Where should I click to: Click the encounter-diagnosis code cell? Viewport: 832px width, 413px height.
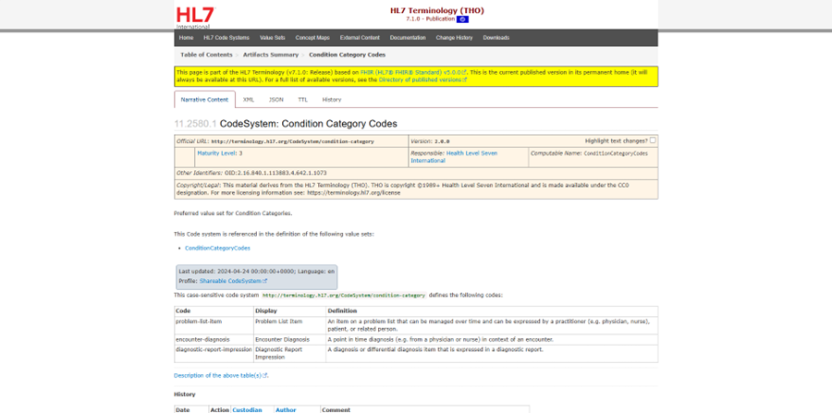(214, 339)
